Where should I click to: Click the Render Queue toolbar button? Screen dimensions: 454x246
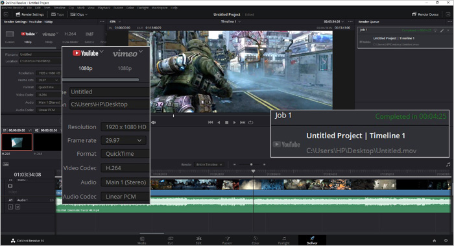tap(425, 14)
